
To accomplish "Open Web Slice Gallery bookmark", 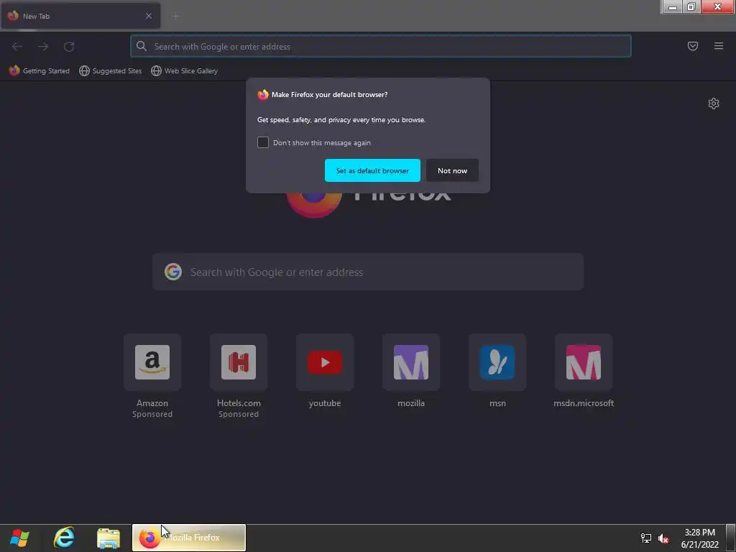I will pos(185,71).
